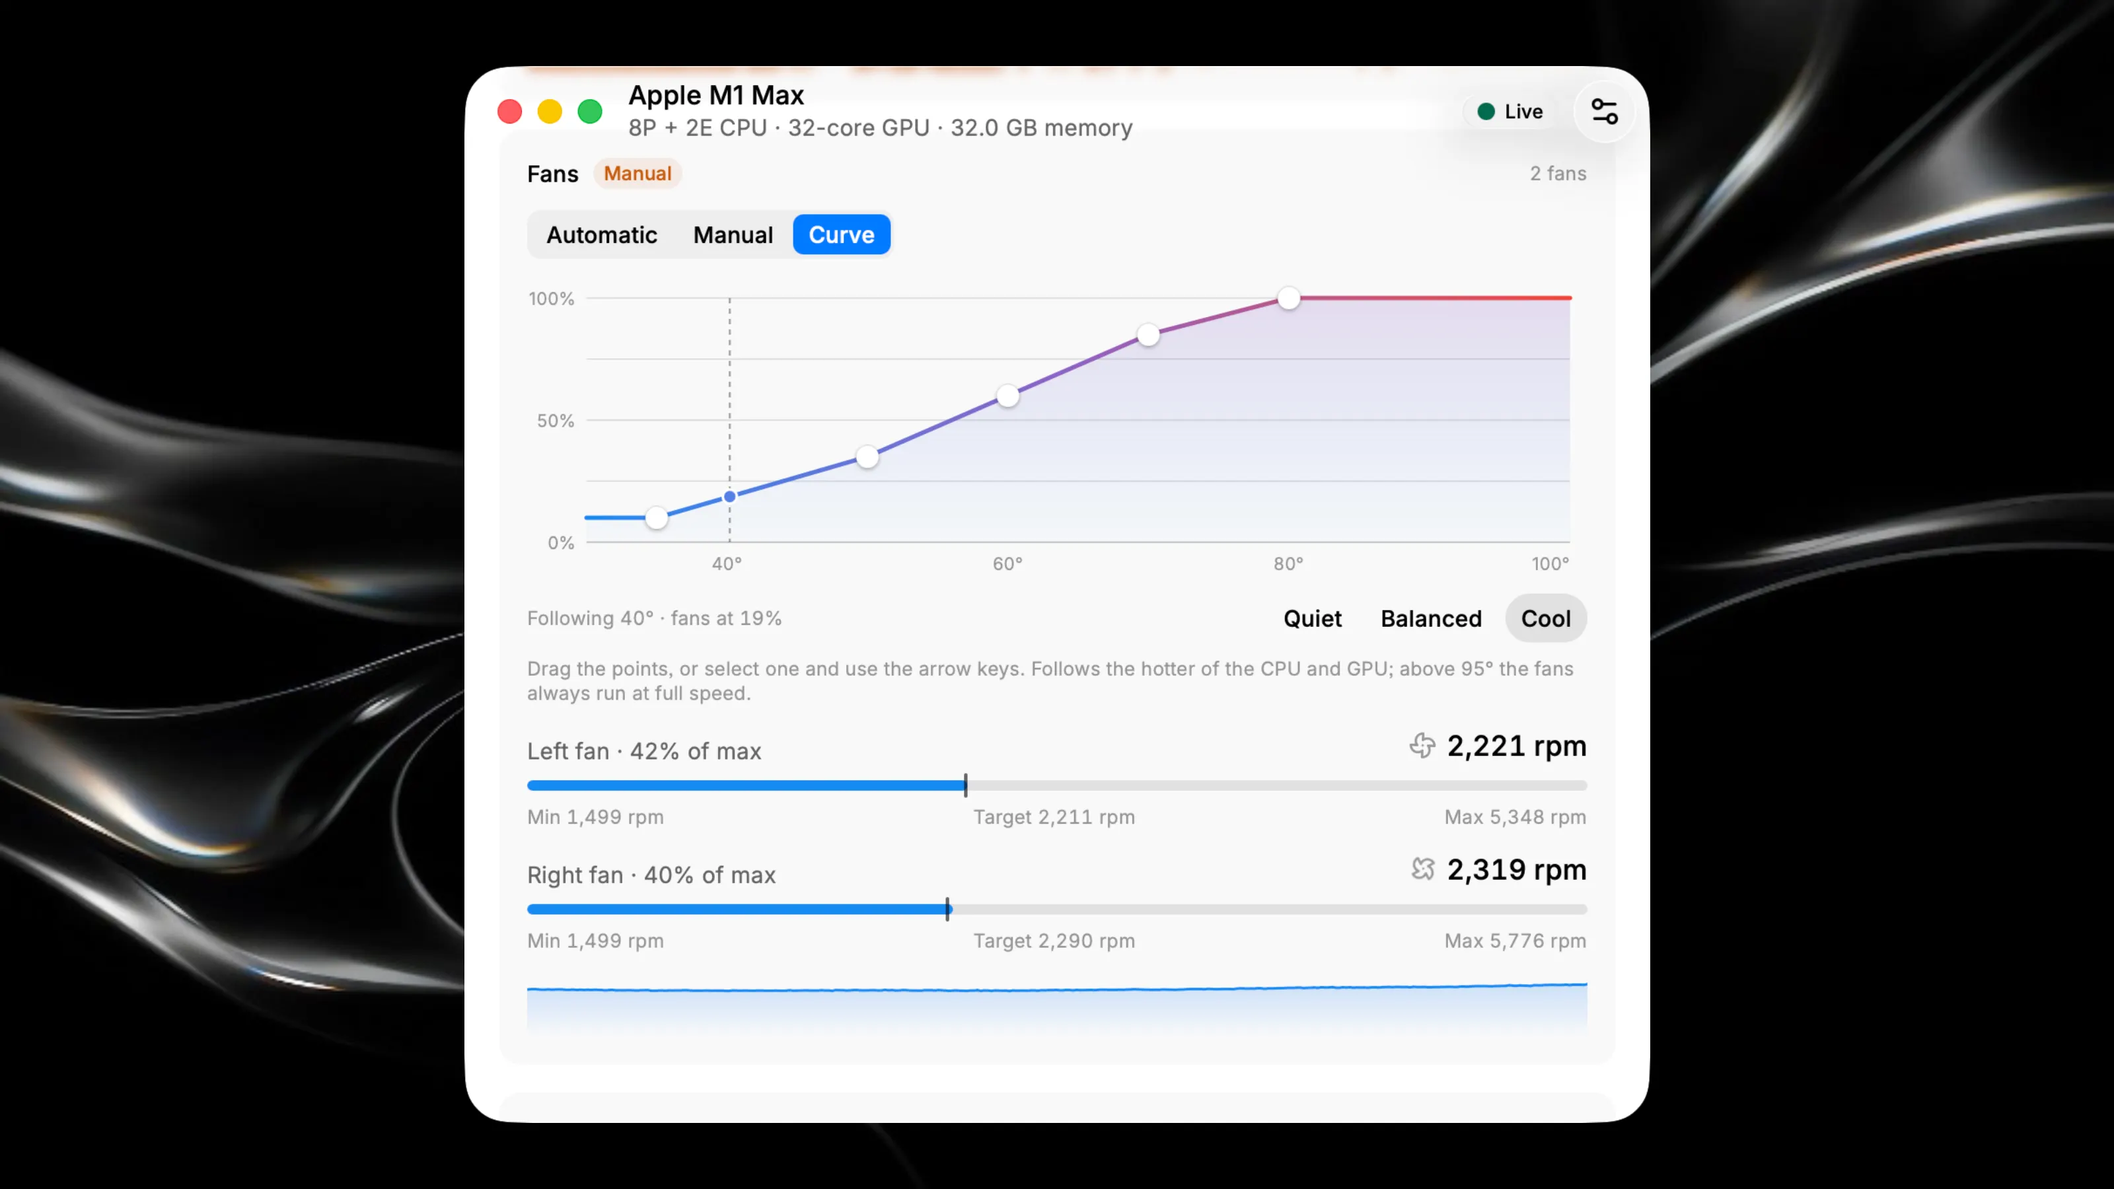The height and width of the screenshot is (1189, 2114).
Task: Select the curve point at 60°
Action: 1007,396
